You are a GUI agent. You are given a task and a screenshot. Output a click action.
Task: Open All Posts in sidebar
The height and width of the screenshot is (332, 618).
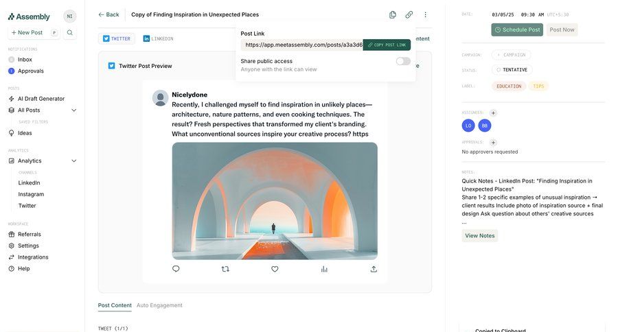pos(29,110)
